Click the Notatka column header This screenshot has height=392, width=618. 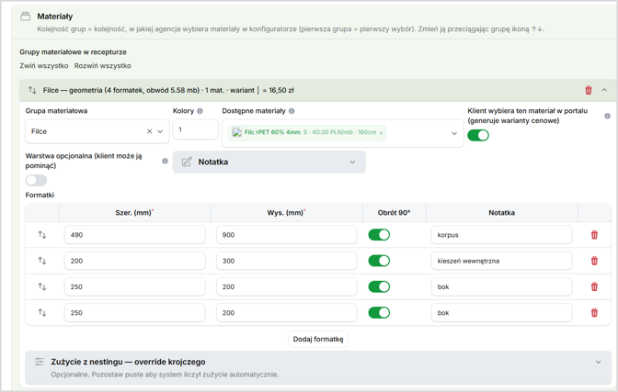pos(502,213)
